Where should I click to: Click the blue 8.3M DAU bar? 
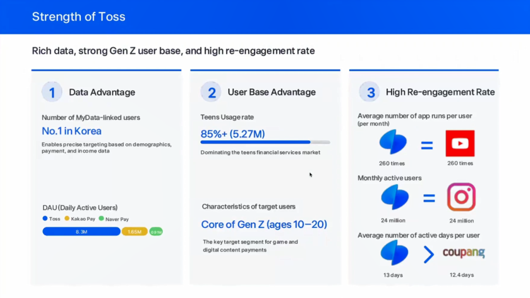coord(81,232)
